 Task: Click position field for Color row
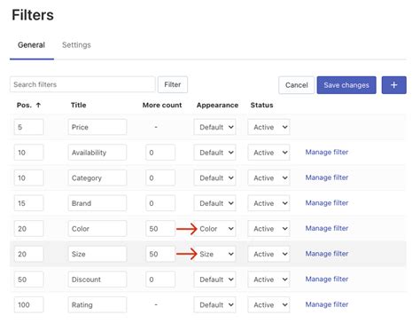(28, 229)
